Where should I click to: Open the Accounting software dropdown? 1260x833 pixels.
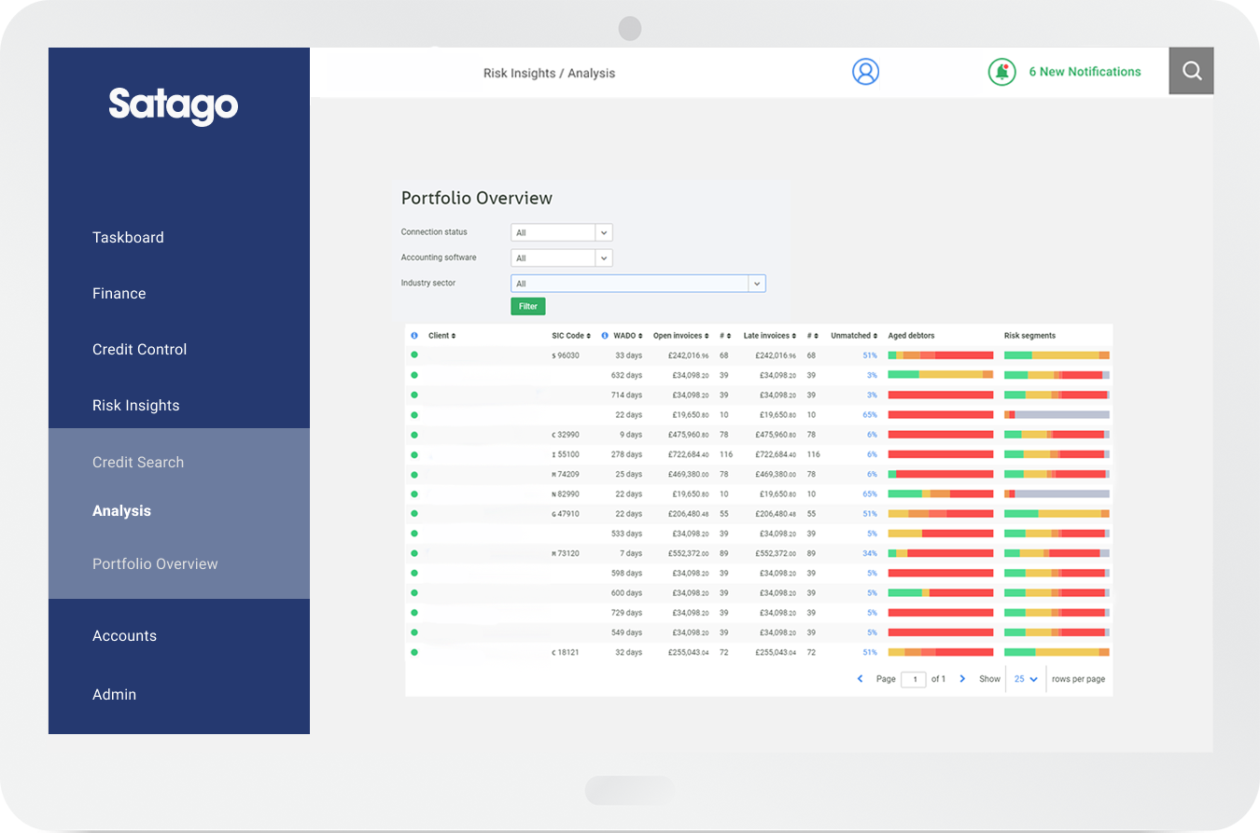coord(603,258)
